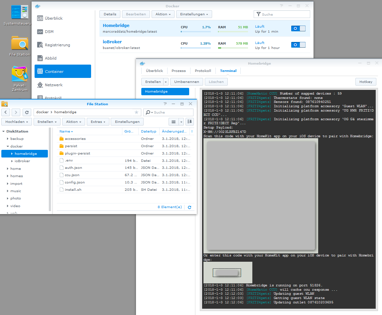Select ccu.json file row

point(124,175)
